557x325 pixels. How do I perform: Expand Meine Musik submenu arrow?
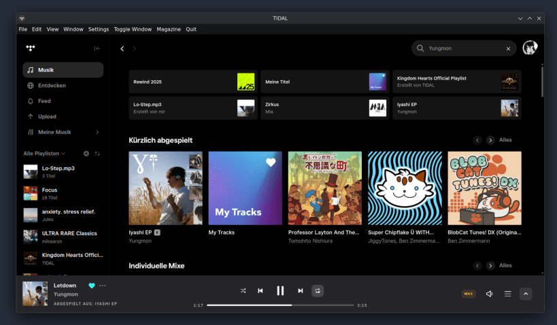tap(97, 132)
